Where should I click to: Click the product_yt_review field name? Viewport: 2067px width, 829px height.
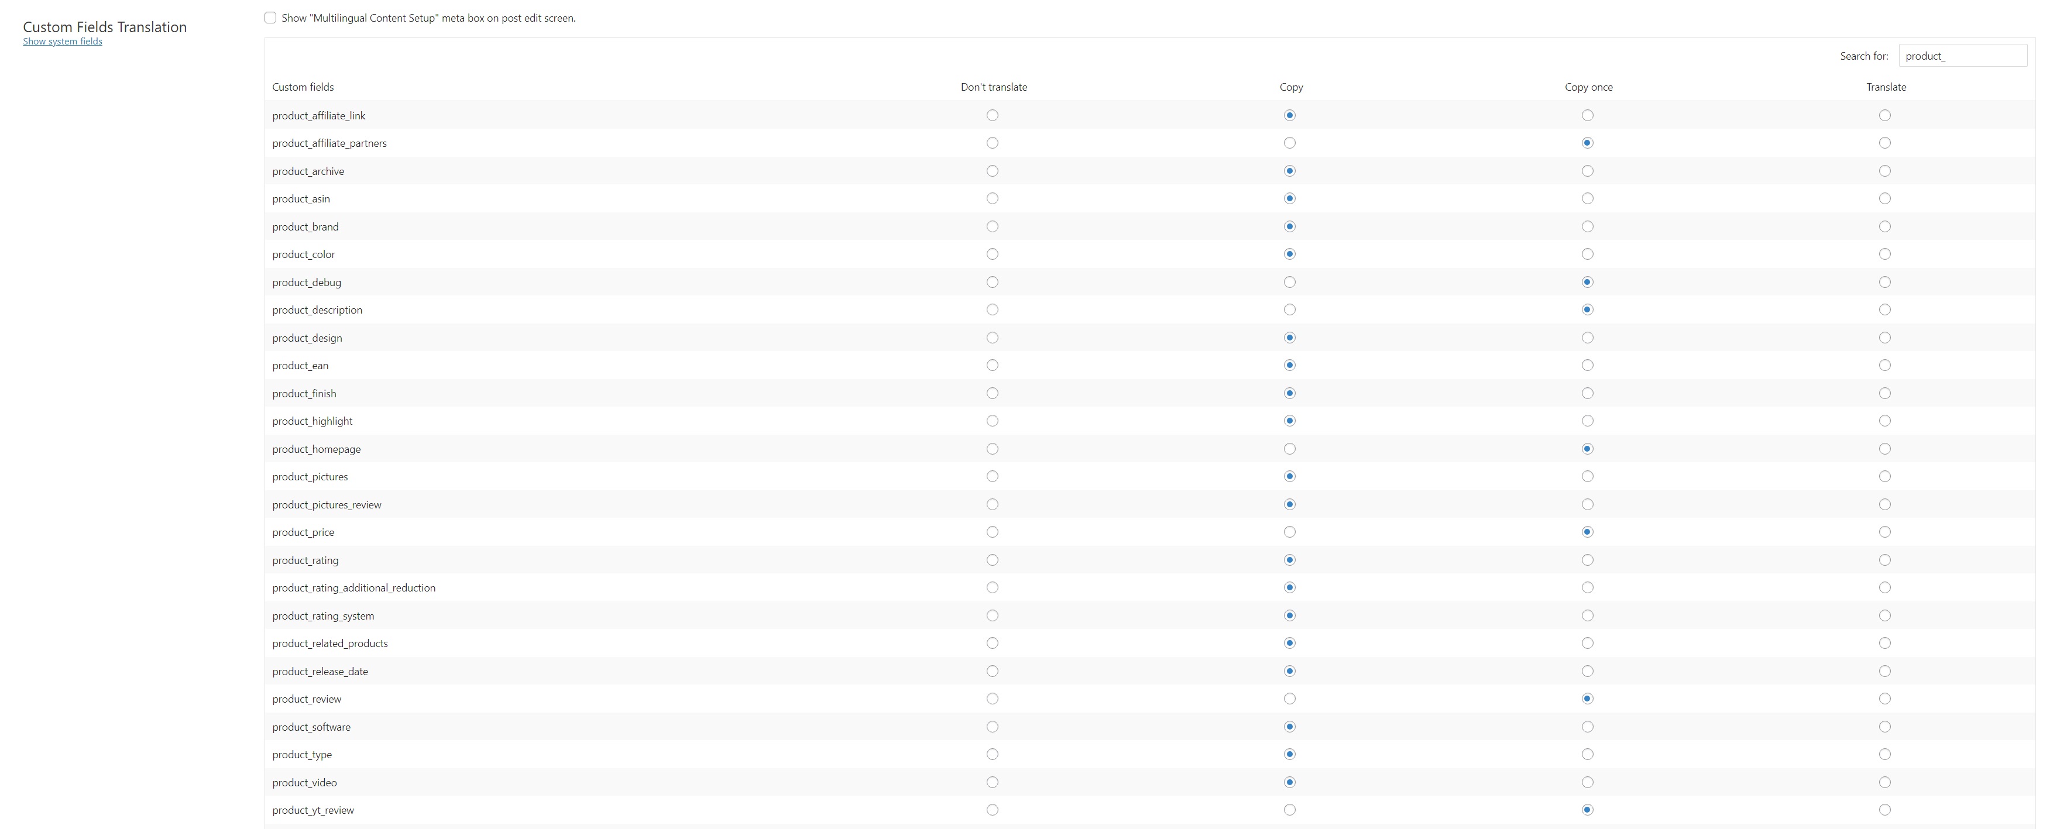(313, 810)
